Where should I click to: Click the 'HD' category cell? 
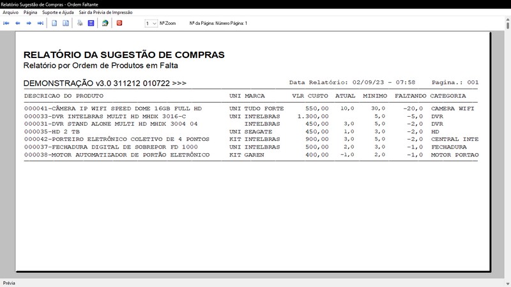coord(435,131)
